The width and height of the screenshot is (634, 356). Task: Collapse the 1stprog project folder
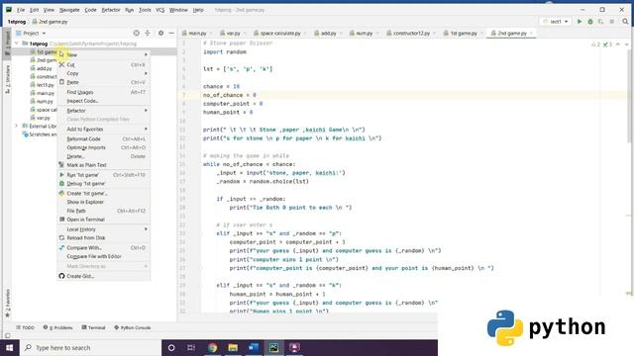(x=17, y=44)
